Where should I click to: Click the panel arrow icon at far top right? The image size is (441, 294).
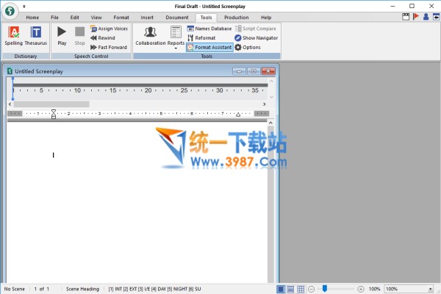(x=436, y=17)
